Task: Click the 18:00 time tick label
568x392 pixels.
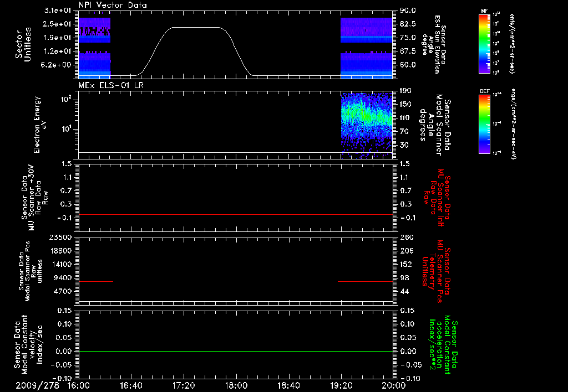Action: pos(236,385)
